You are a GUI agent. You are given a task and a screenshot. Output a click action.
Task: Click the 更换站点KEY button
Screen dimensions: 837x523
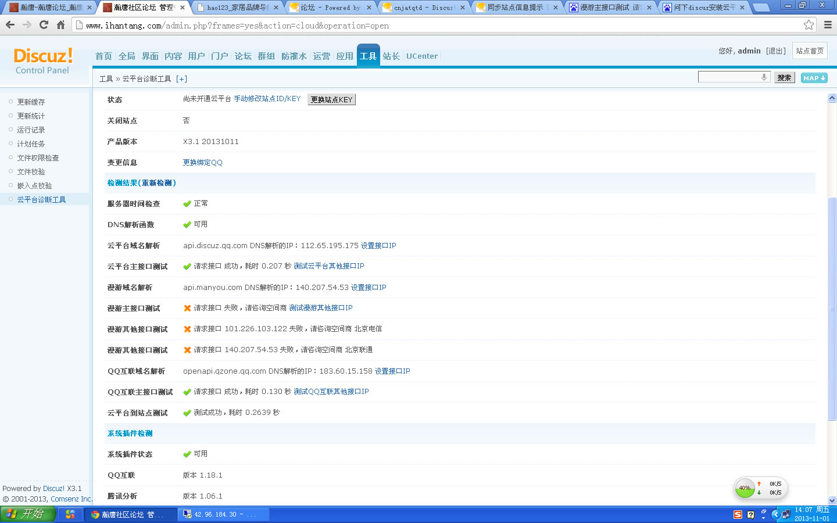tap(331, 99)
